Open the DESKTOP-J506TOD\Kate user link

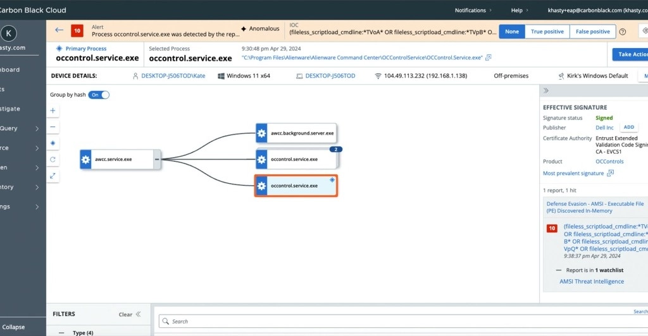[x=173, y=76]
